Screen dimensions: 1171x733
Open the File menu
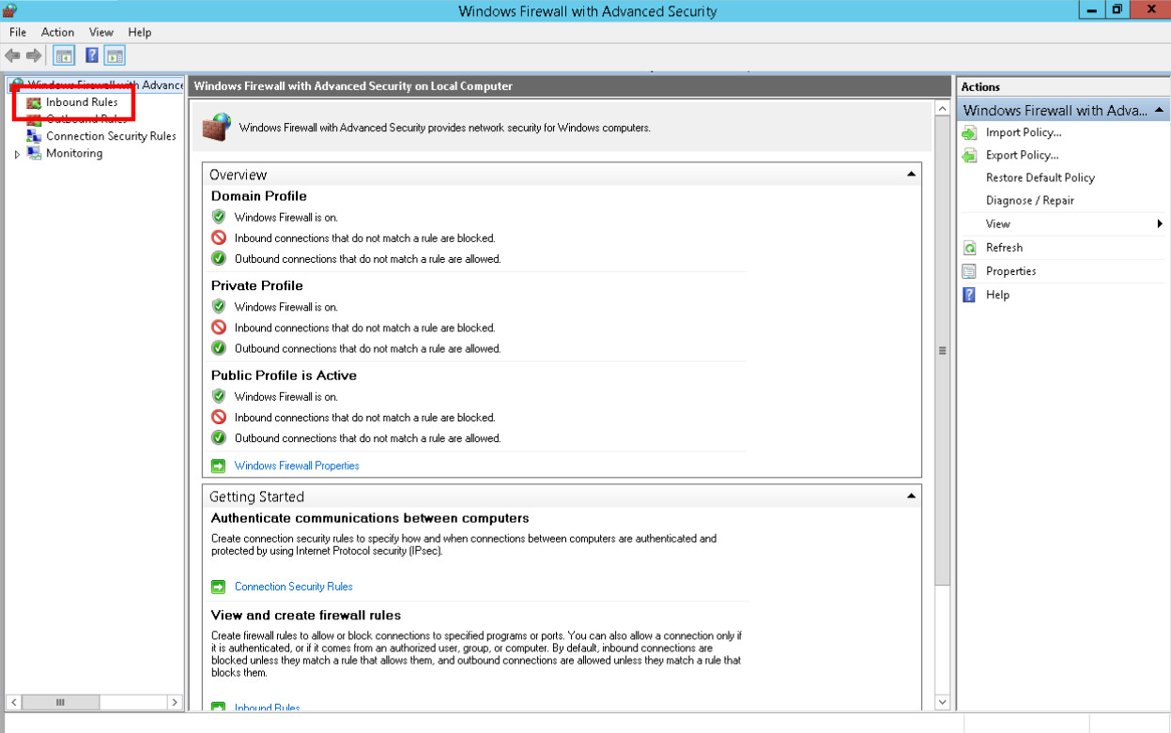point(18,32)
